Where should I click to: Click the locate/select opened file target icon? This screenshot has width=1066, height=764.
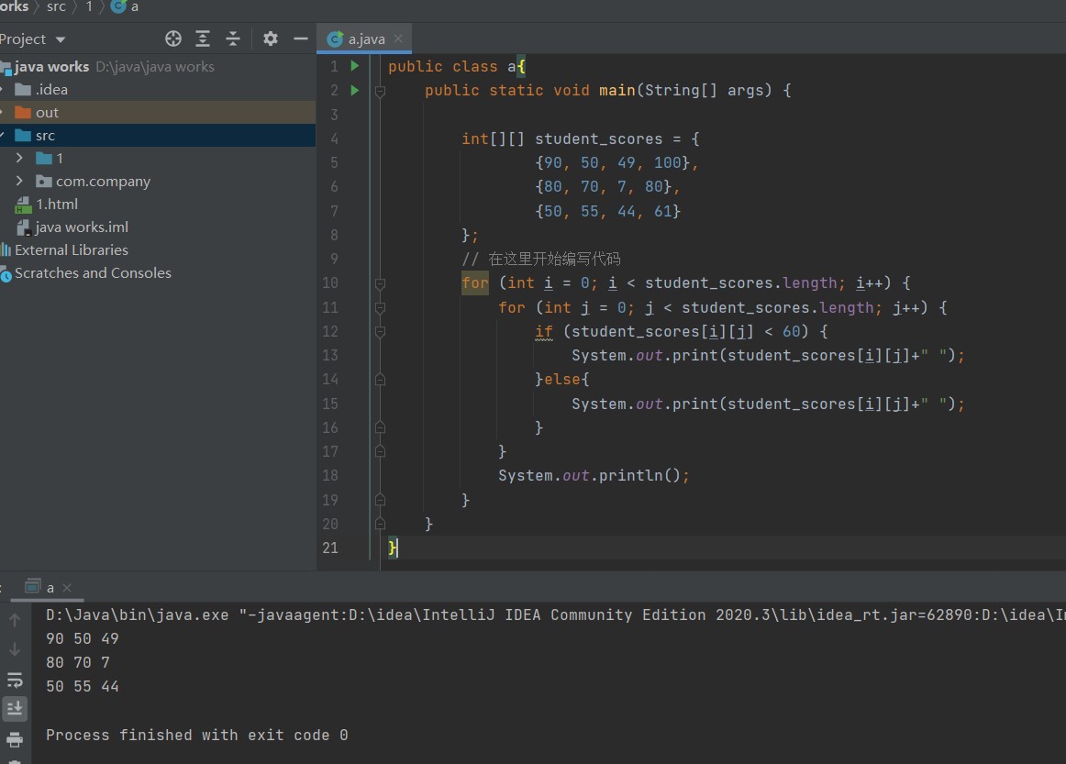pyautogui.click(x=173, y=39)
